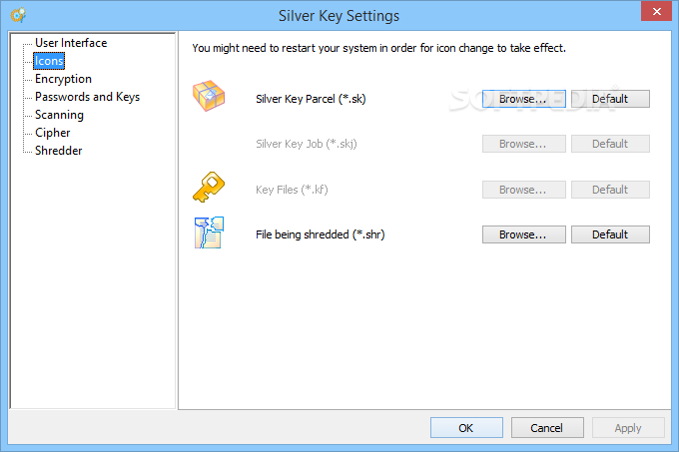Click the Silver Key Parcel icon

[x=209, y=98]
